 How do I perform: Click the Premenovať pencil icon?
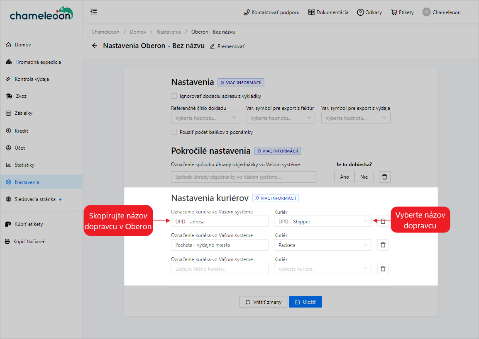tap(213, 46)
